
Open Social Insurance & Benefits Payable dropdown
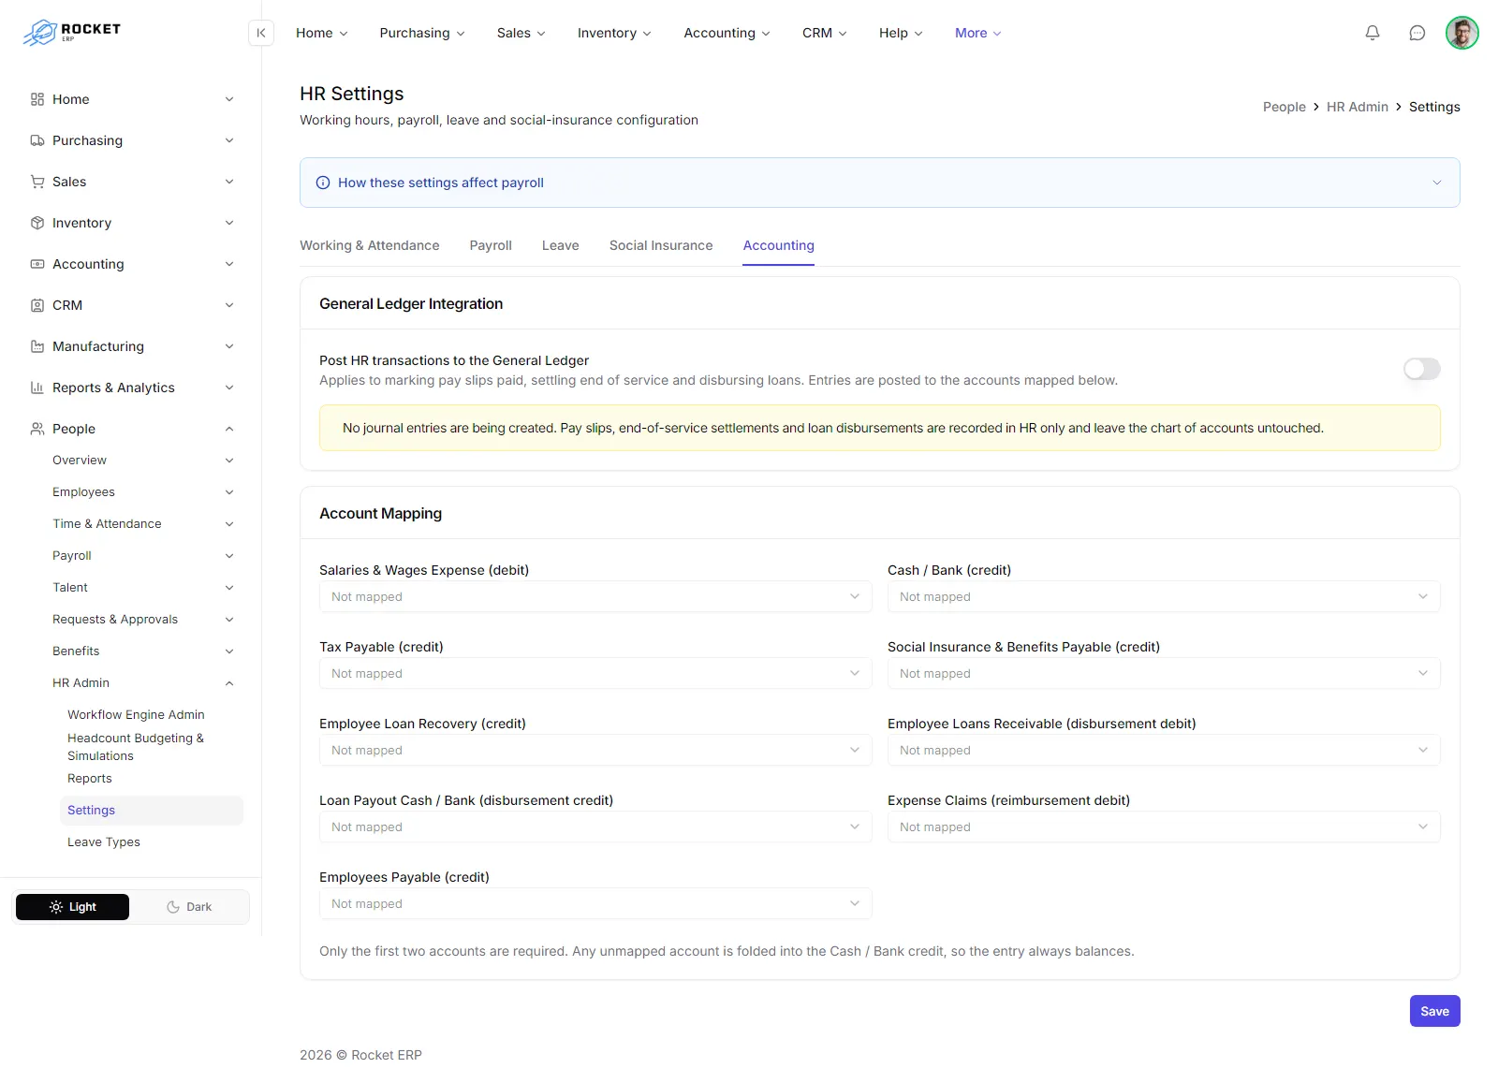1164,673
